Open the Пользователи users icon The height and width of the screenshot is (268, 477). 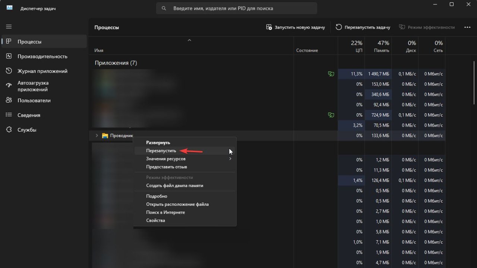(9, 100)
